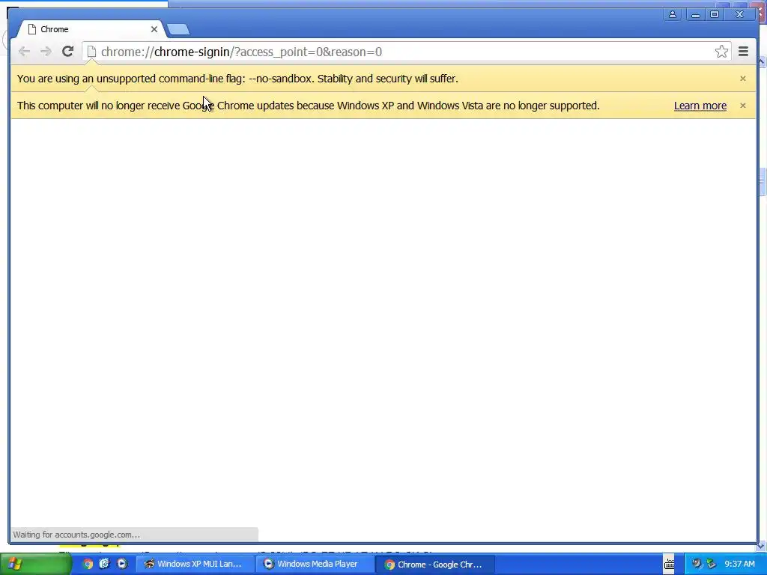This screenshot has height=575, width=767.
Task: Go back with the back arrow
Action: pyautogui.click(x=24, y=52)
